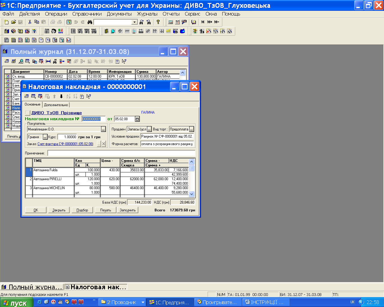Click the New document icon in main toolbar
This screenshot has width=384, height=307.
pyautogui.click(x=6, y=22)
